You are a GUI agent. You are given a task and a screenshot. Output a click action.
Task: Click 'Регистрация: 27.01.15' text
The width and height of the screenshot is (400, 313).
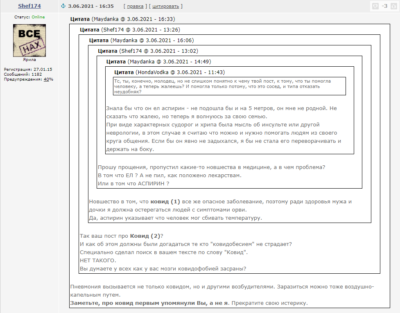coord(28,69)
